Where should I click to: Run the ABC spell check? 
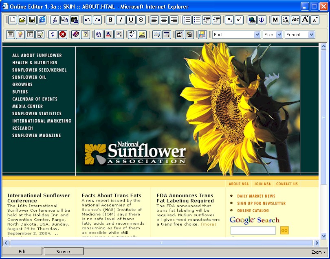pos(132,35)
